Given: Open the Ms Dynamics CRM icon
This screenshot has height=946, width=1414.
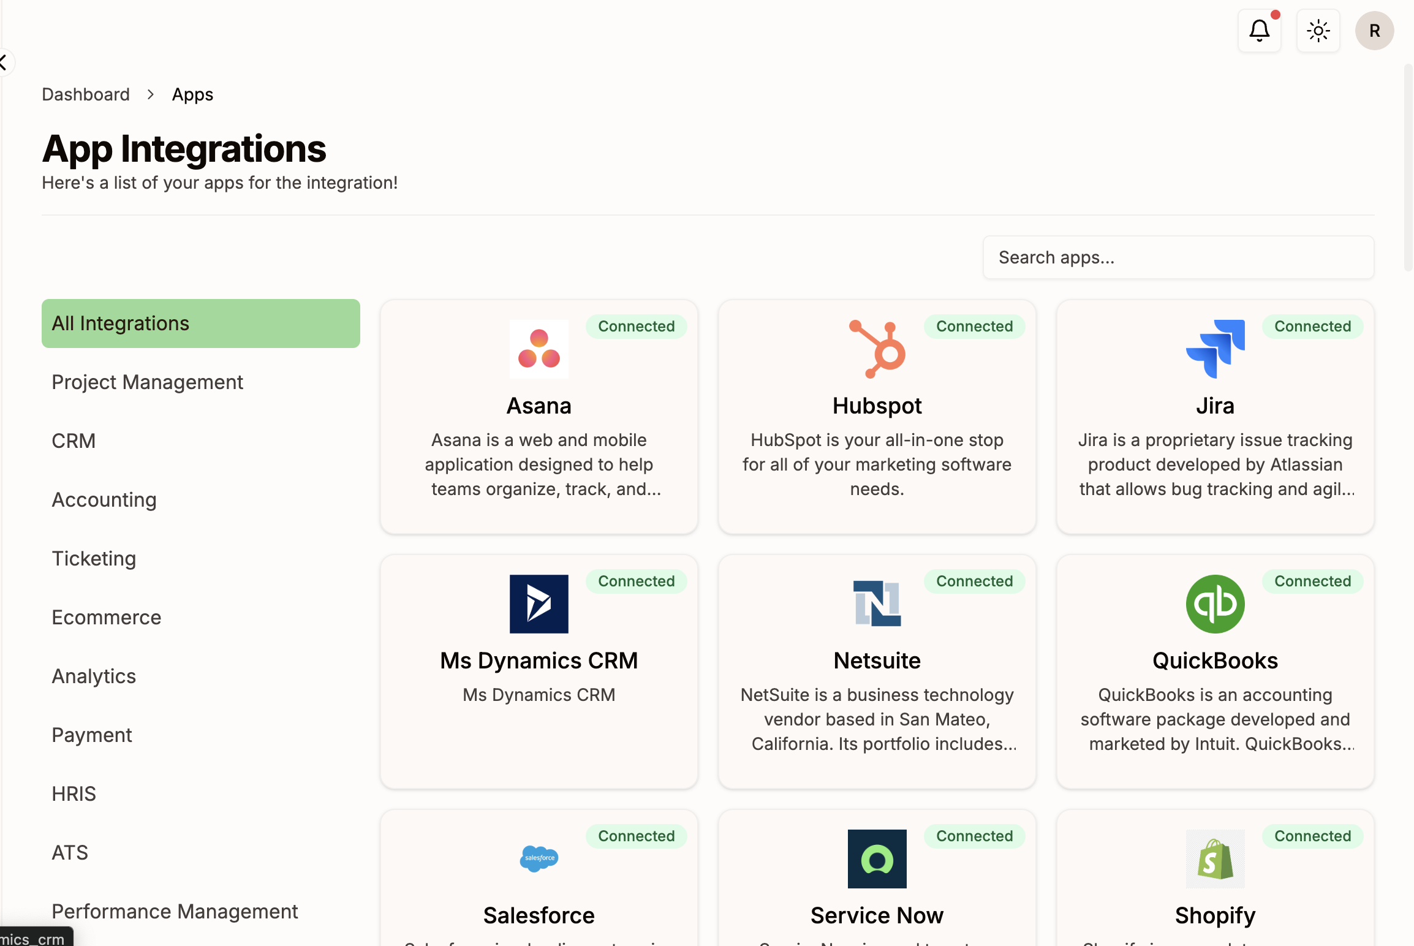Looking at the screenshot, I should coord(539,604).
